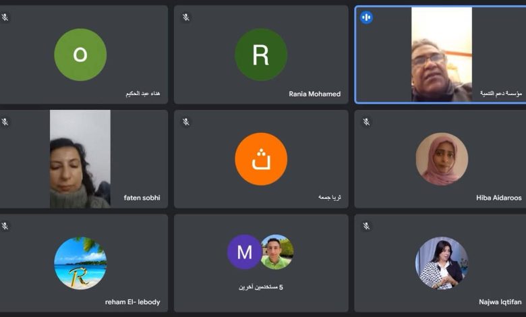Click the muted mic icon on the green O avatar tile
Screen dimensions: 526x317
(5, 17)
